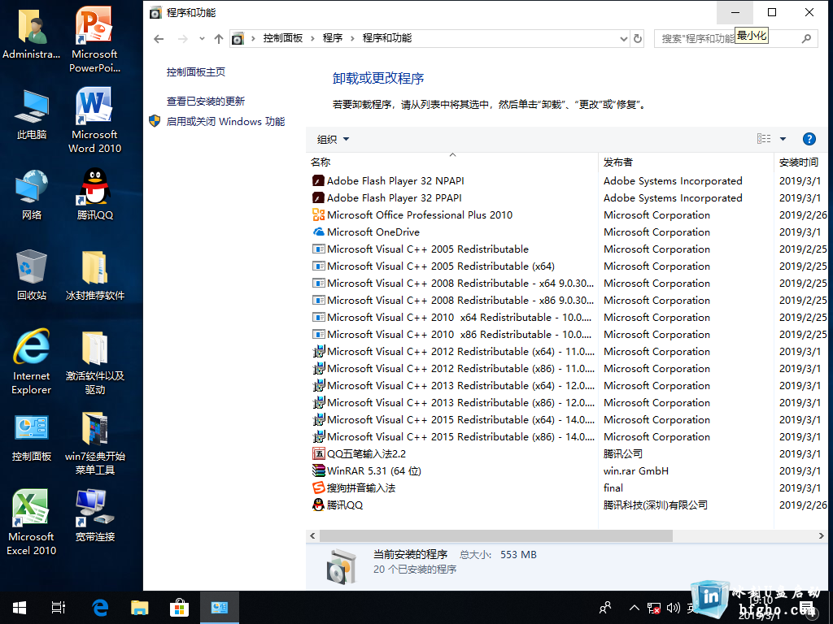This screenshot has height=624, width=833.
Task: Open File Explorer from the taskbar
Action: pyautogui.click(x=140, y=608)
